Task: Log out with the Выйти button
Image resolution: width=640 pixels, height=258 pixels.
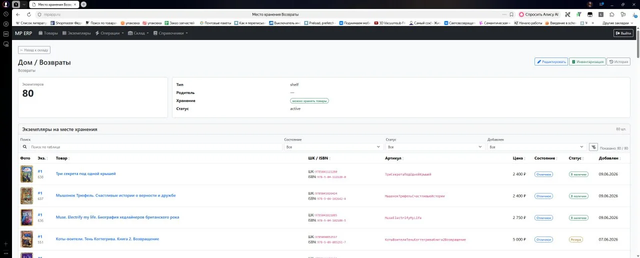Action: (623, 33)
